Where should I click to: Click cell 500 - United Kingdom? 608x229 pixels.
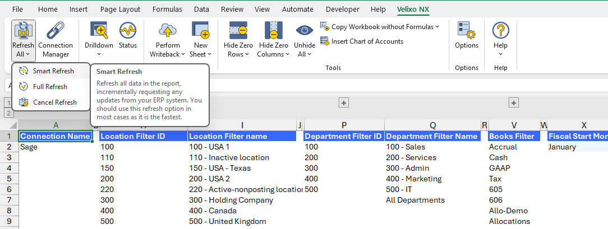tap(242, 221)
